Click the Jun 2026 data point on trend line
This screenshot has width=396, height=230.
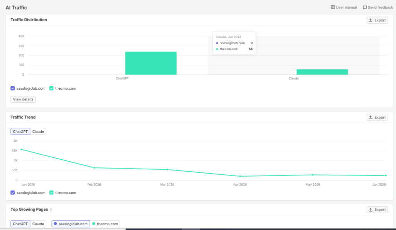point(386,175)
